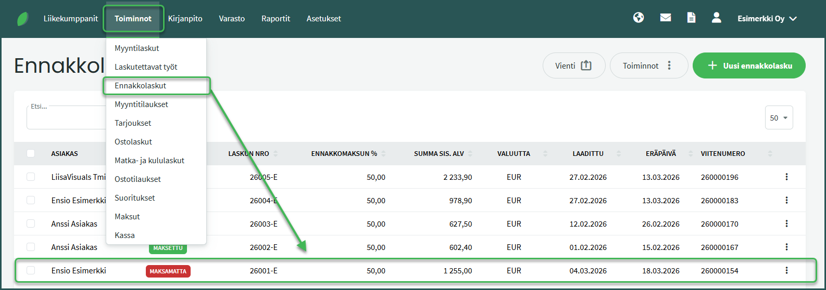
Task: Click the green leaf logo icon
Action: click(23, 19)
